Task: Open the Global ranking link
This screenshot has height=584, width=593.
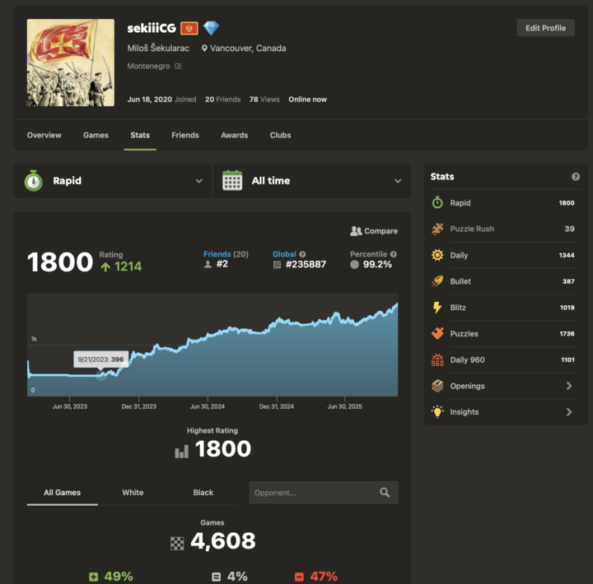Action: tap(284, 254)
